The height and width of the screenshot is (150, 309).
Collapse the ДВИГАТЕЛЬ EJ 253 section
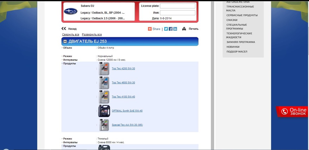tap(65, 41)
